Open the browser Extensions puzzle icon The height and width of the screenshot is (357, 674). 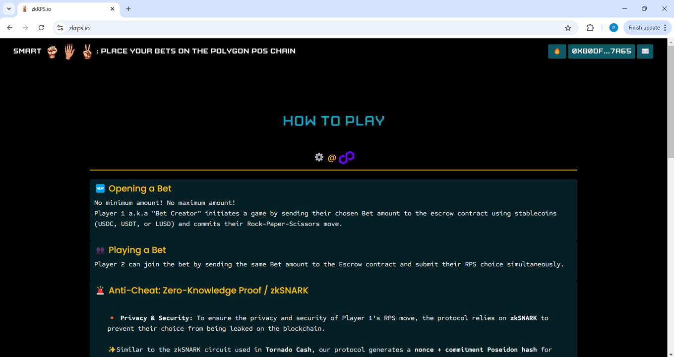point(590,28)
